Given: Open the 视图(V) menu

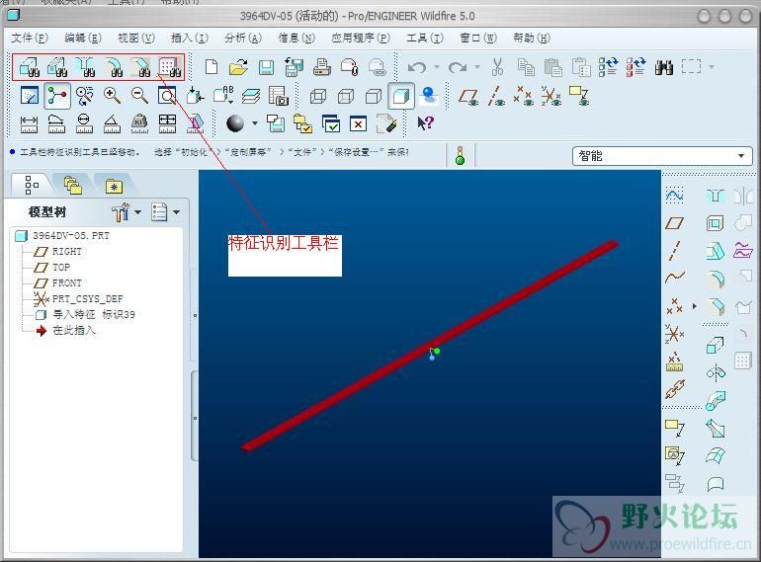Looking at the screenshot, I should coord(136,38).
